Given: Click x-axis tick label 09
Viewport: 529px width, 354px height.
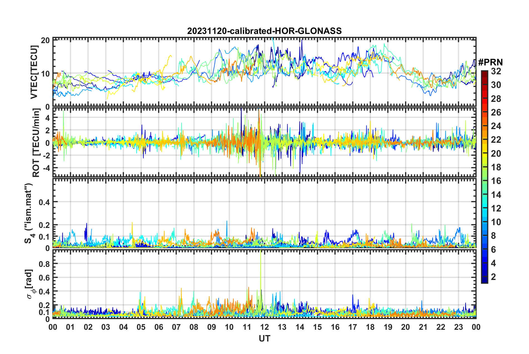Looking at the screenshot, I should coord(212,327).
